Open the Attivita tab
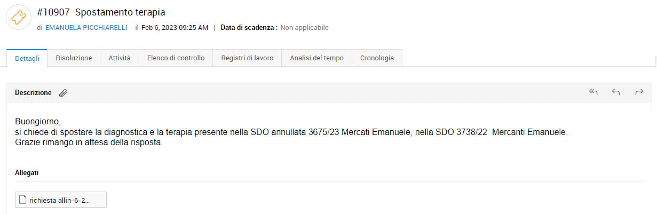 pyautogui.click(x=120, y=58)
